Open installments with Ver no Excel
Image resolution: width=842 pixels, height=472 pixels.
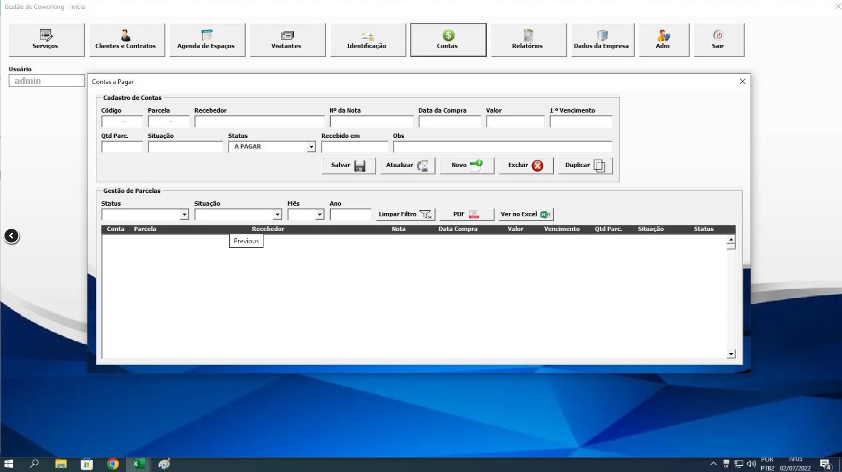[526, 214]
